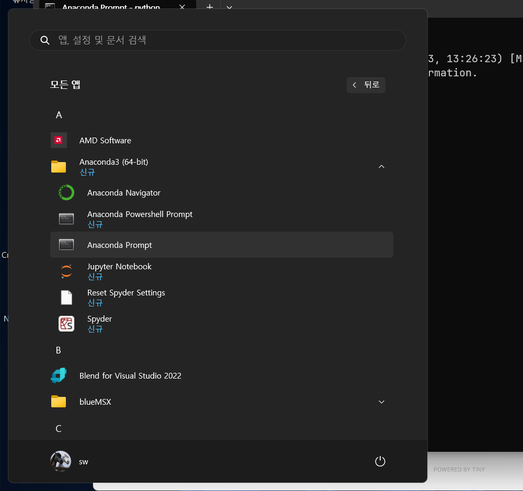Screen dimensions: 523x491
Task: Click the blueMSX folder icon
Action: 59,402
